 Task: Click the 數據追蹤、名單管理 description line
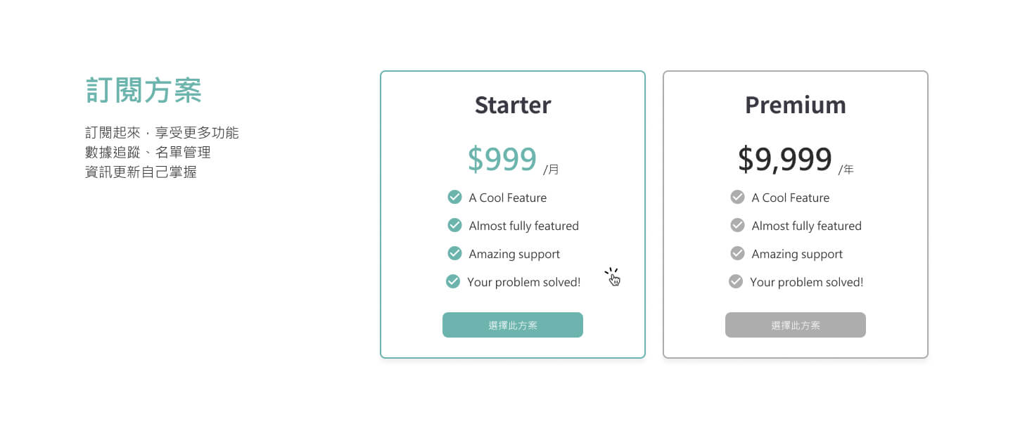(148, 153)
